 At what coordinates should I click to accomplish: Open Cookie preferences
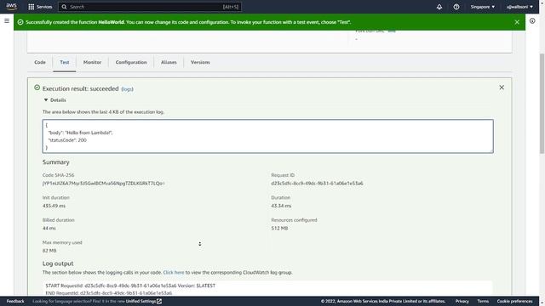pos(514,301)
